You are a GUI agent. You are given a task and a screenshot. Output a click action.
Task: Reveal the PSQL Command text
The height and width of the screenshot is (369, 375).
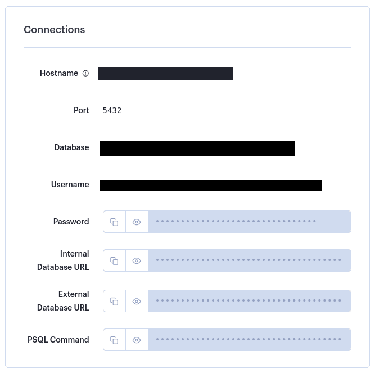point(137,340)
